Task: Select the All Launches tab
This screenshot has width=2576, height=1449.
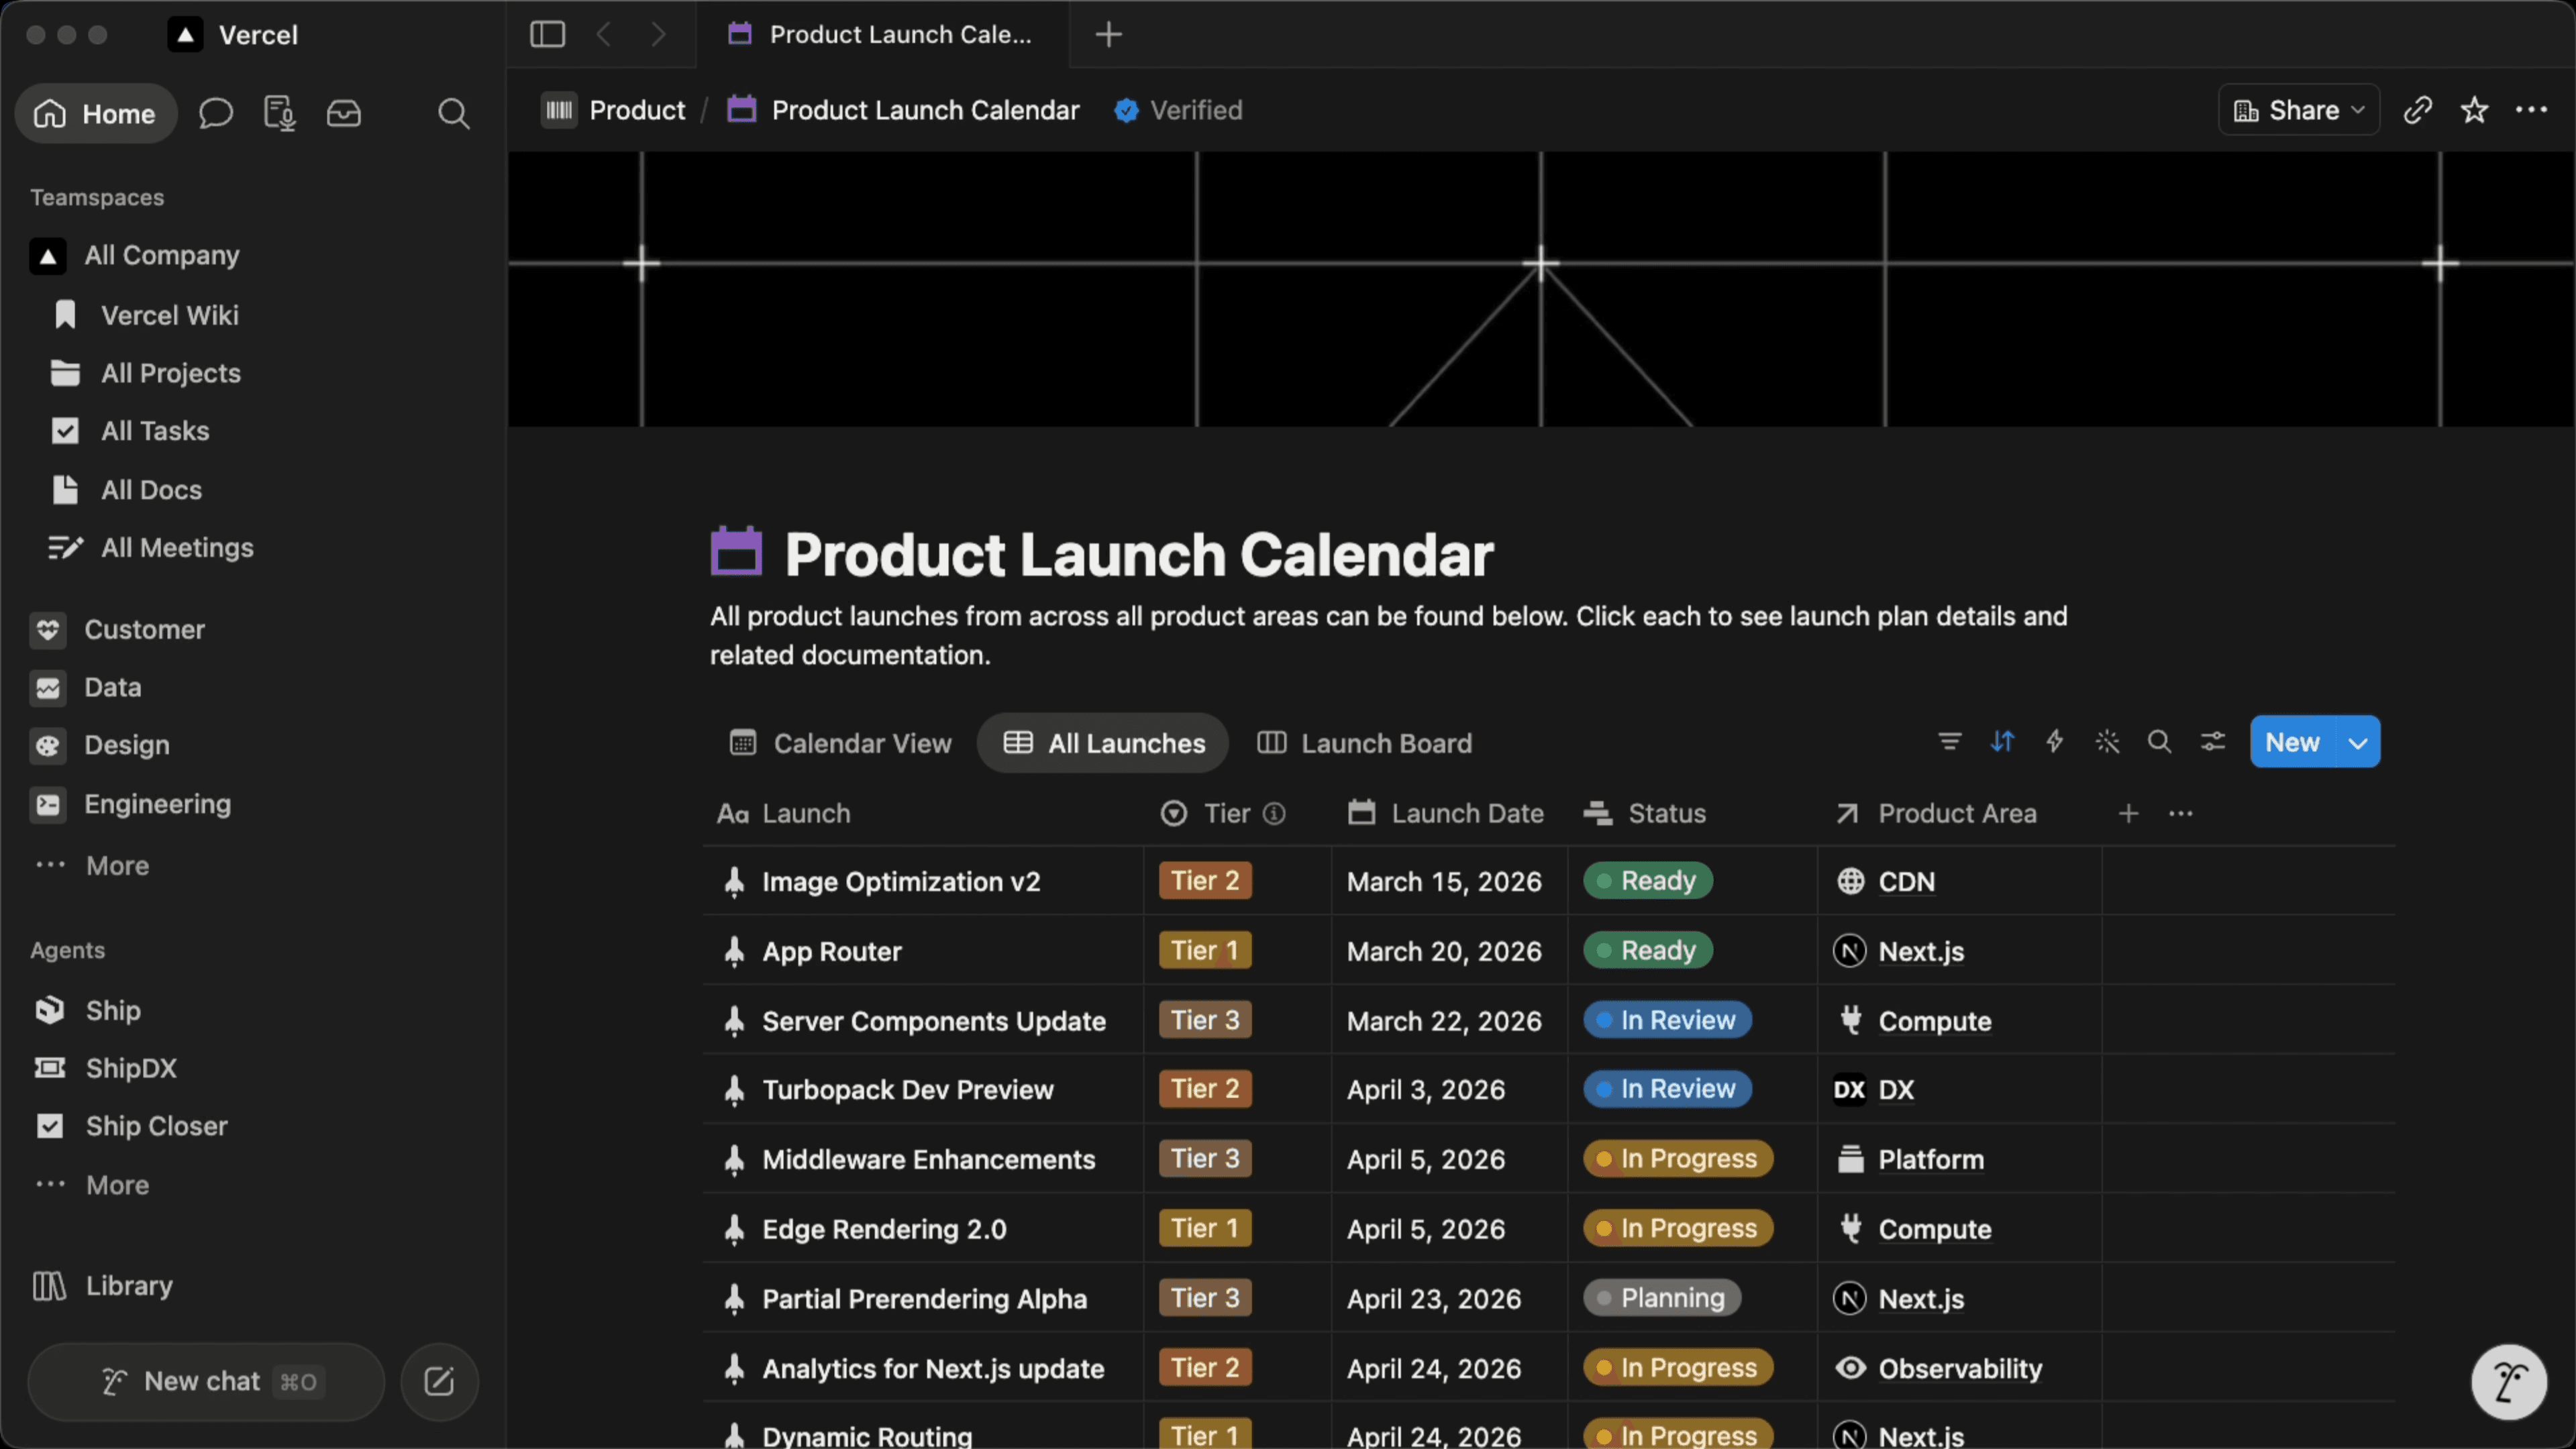Action: click(1103, 743)
